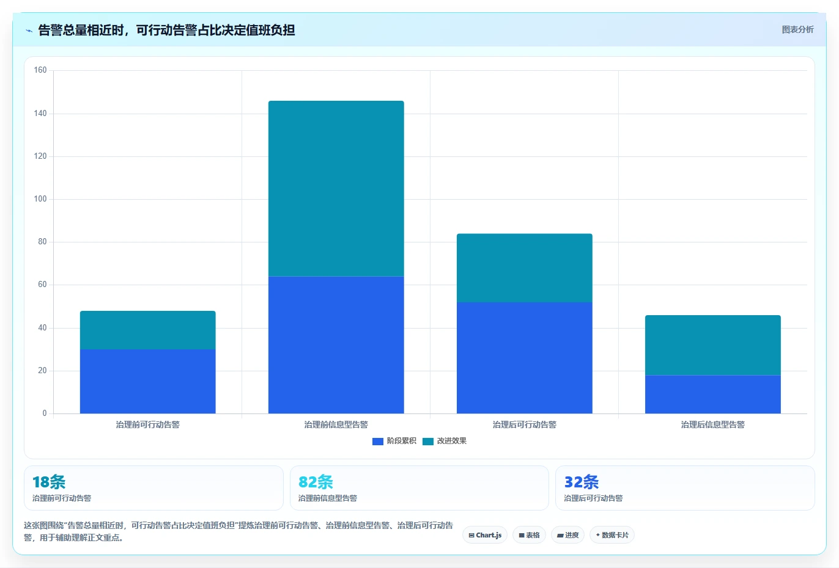
Task: Click the x-axis label 治理前信息型告警
Action: pyautogui.click(x=336, y=424)
